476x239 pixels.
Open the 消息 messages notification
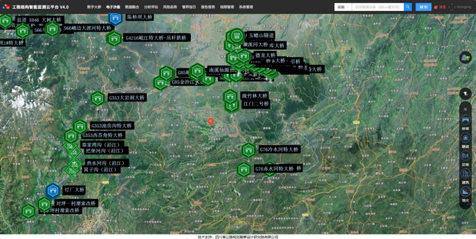(440, 7)
